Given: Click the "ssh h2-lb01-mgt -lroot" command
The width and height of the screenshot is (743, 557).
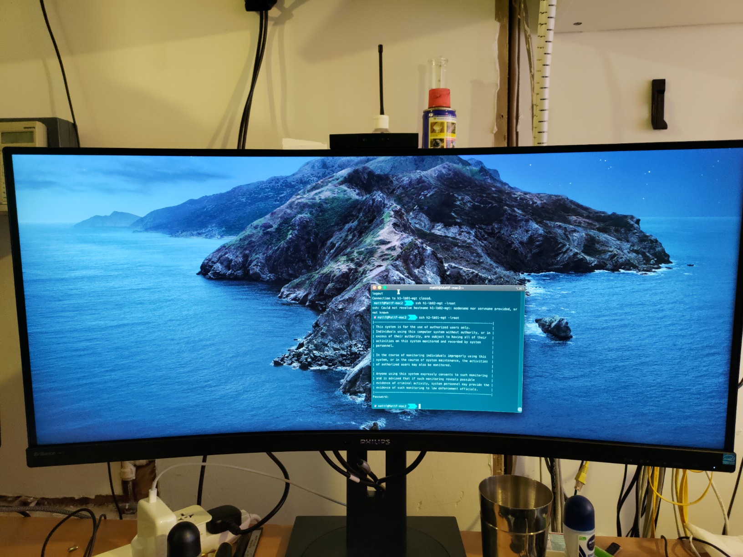Looking at the screenshot, I should point(439,318).
